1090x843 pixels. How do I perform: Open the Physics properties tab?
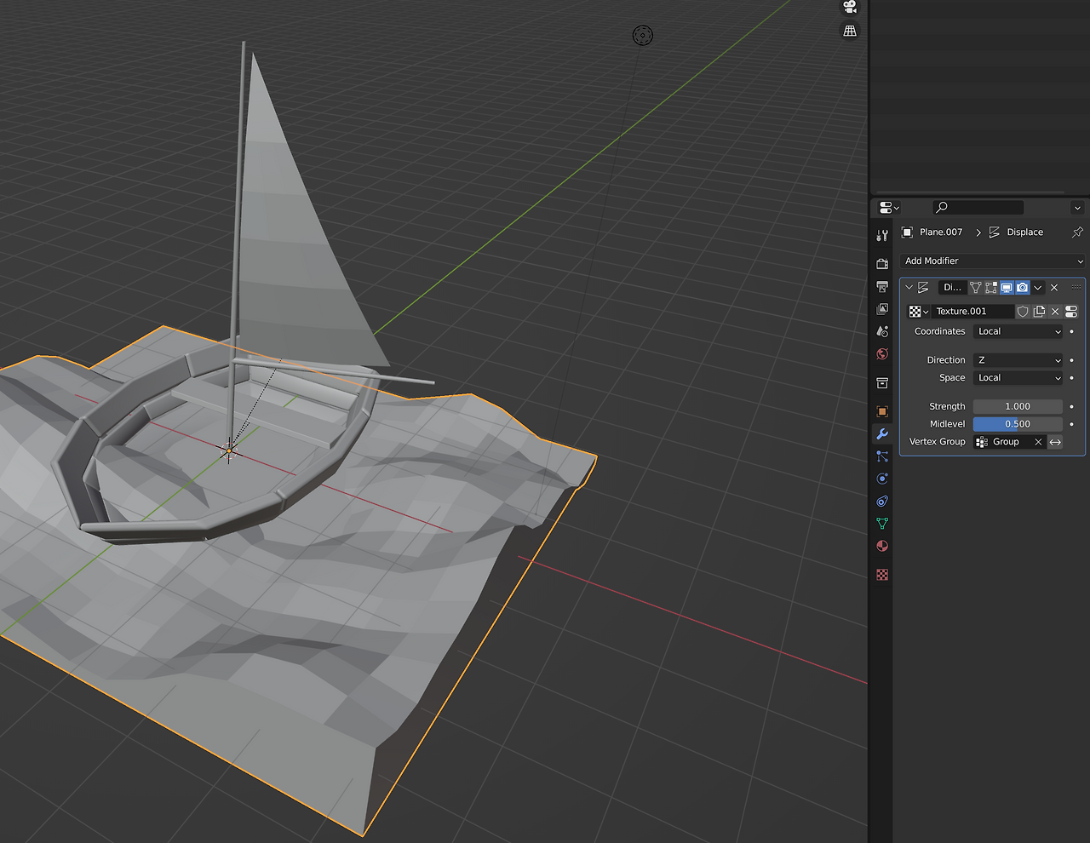pyautogui.click(x=882, y=479)
